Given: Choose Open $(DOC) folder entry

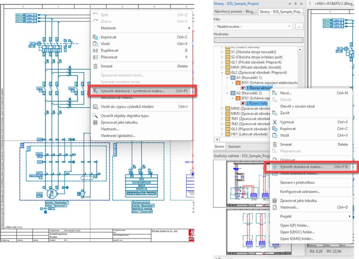Looking at the screenshot, I should coord(297,232).
